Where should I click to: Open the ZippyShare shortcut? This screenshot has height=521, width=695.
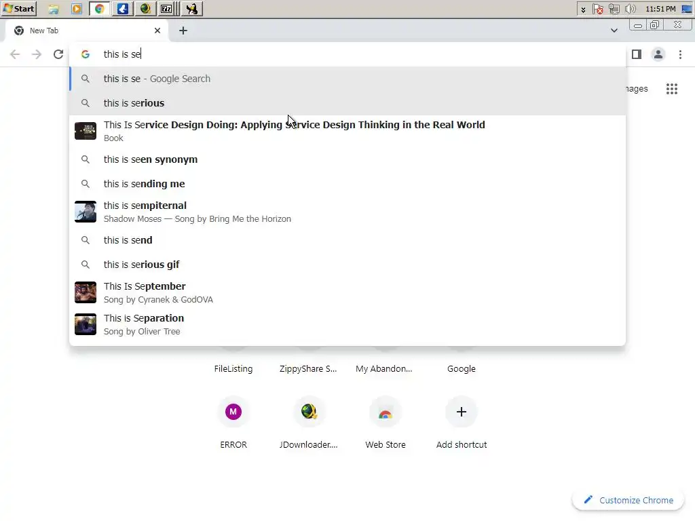(309, 368)
